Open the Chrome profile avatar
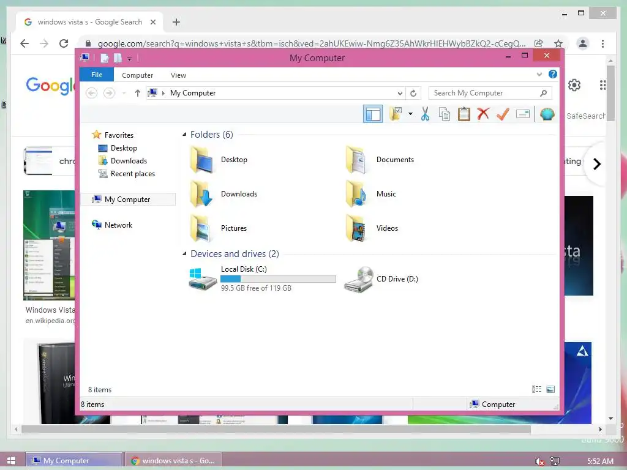627x470 pixels. coord(583,43)
